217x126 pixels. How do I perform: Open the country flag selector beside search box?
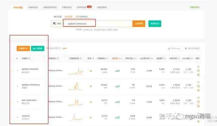click(x=57, y=24)
